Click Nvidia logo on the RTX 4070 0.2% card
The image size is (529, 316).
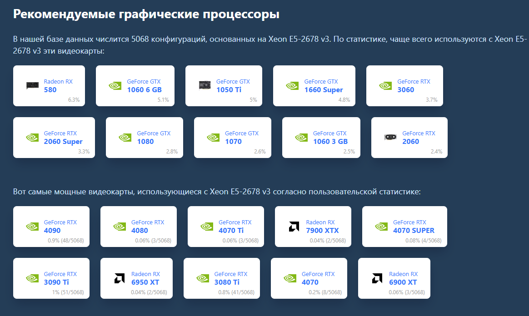[x=290, y=278]
